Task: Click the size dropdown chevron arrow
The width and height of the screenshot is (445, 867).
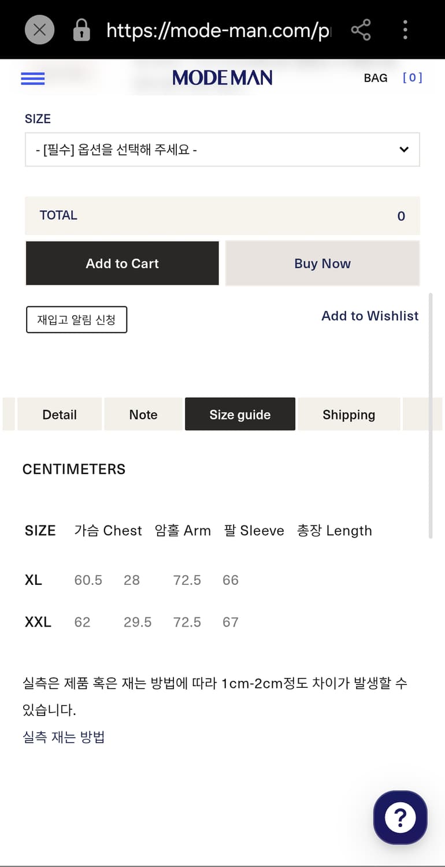Action: tap(404, 150)
